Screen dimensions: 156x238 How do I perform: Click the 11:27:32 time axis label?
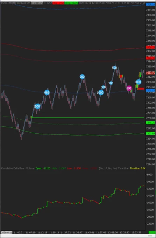click(66, 232)
